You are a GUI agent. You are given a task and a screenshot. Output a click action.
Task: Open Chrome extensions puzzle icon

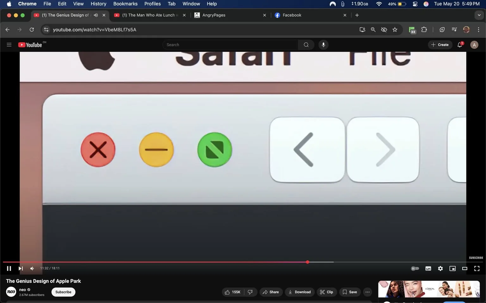tap(424, 29)
